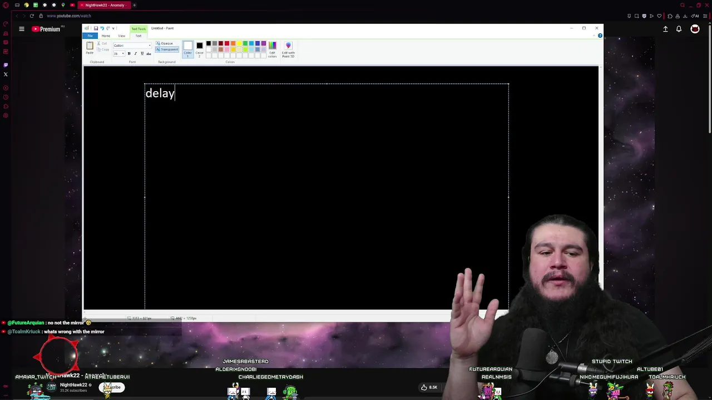Open YouTube notifications bell
The image size is (712, 400).
[679, 29]
